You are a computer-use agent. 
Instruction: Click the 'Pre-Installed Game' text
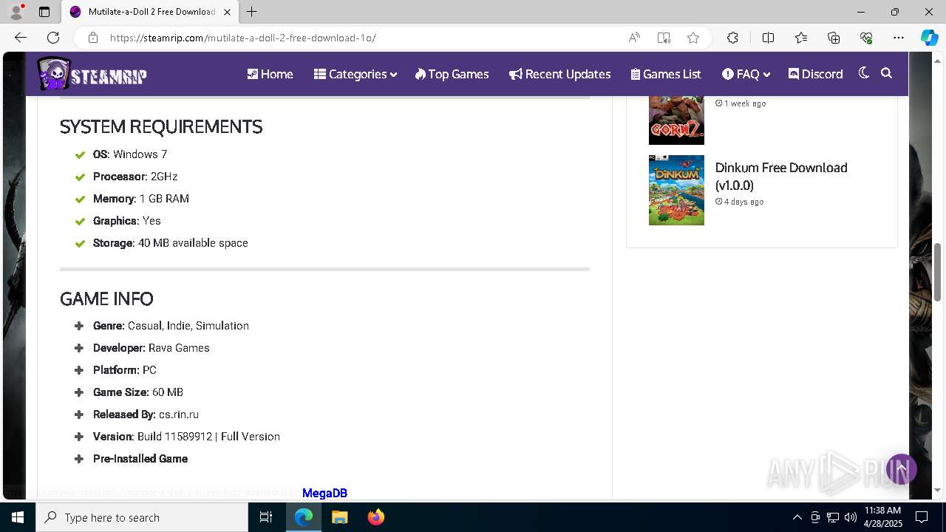pos(140,459)
